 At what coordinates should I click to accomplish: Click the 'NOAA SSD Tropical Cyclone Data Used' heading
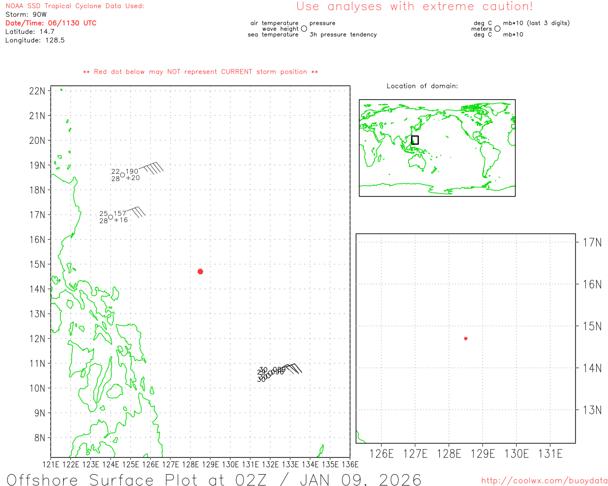click(x=75, y=6)
